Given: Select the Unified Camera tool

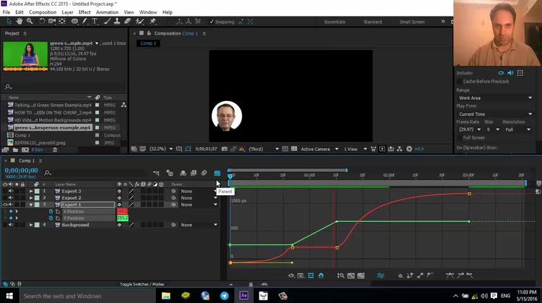Looking at the screenshot, I should tap(52, 21).
